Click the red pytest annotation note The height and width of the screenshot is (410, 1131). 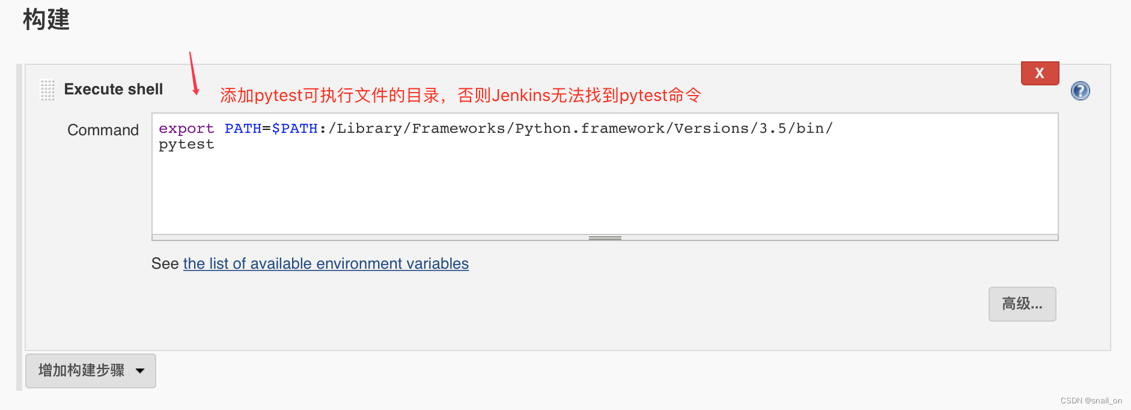(460, 96)
